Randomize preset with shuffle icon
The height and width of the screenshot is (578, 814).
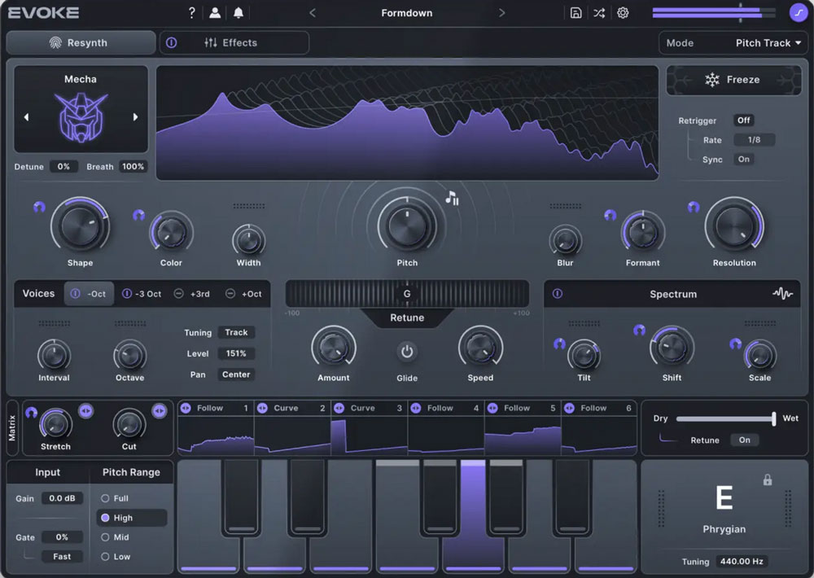coord(599,13)
